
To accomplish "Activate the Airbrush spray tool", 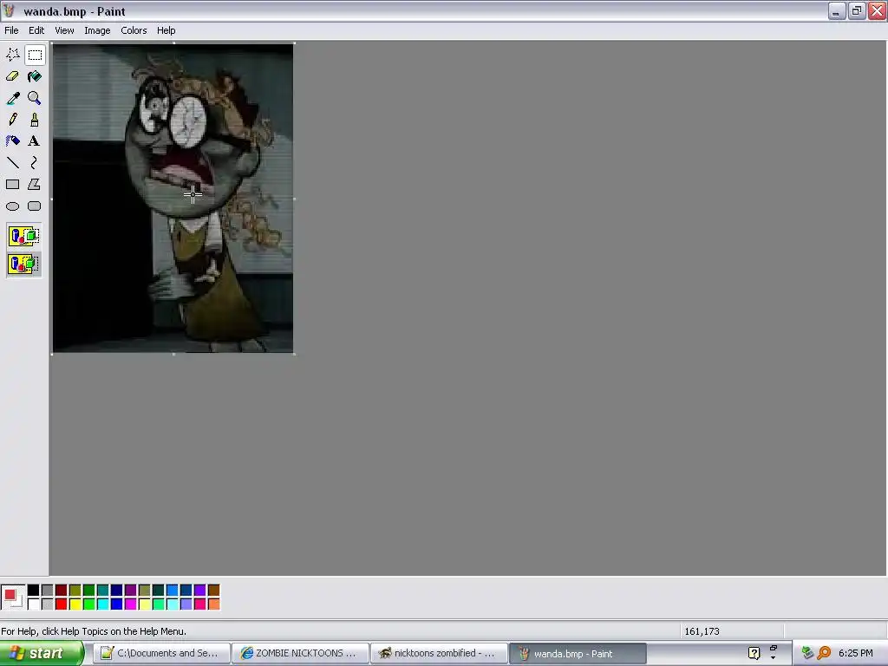I will pyautogui.click(x=12, y=141).
